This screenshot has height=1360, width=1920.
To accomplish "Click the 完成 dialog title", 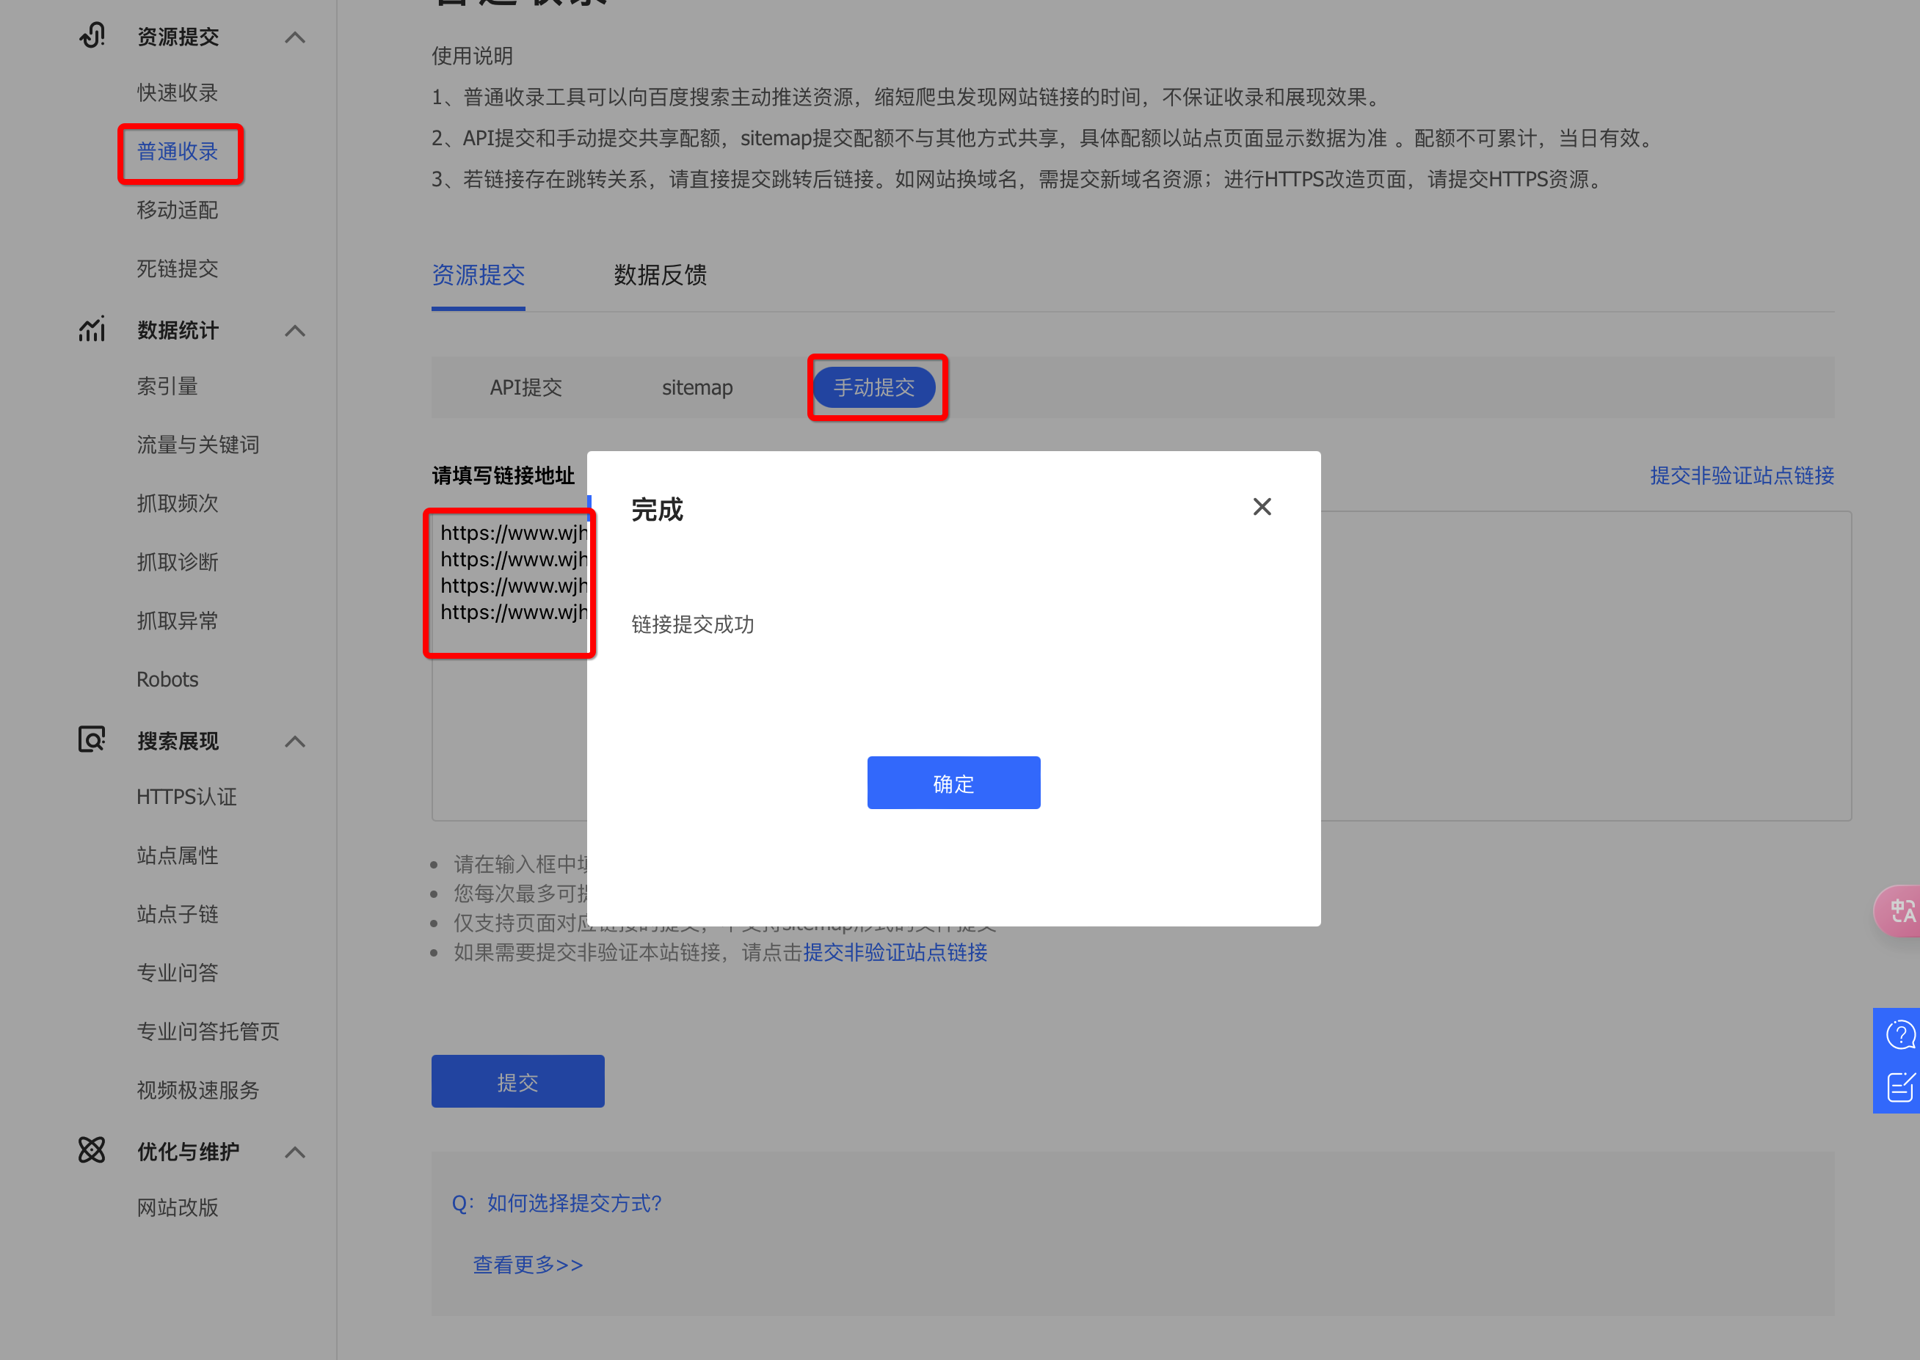I will coord(658,510).
